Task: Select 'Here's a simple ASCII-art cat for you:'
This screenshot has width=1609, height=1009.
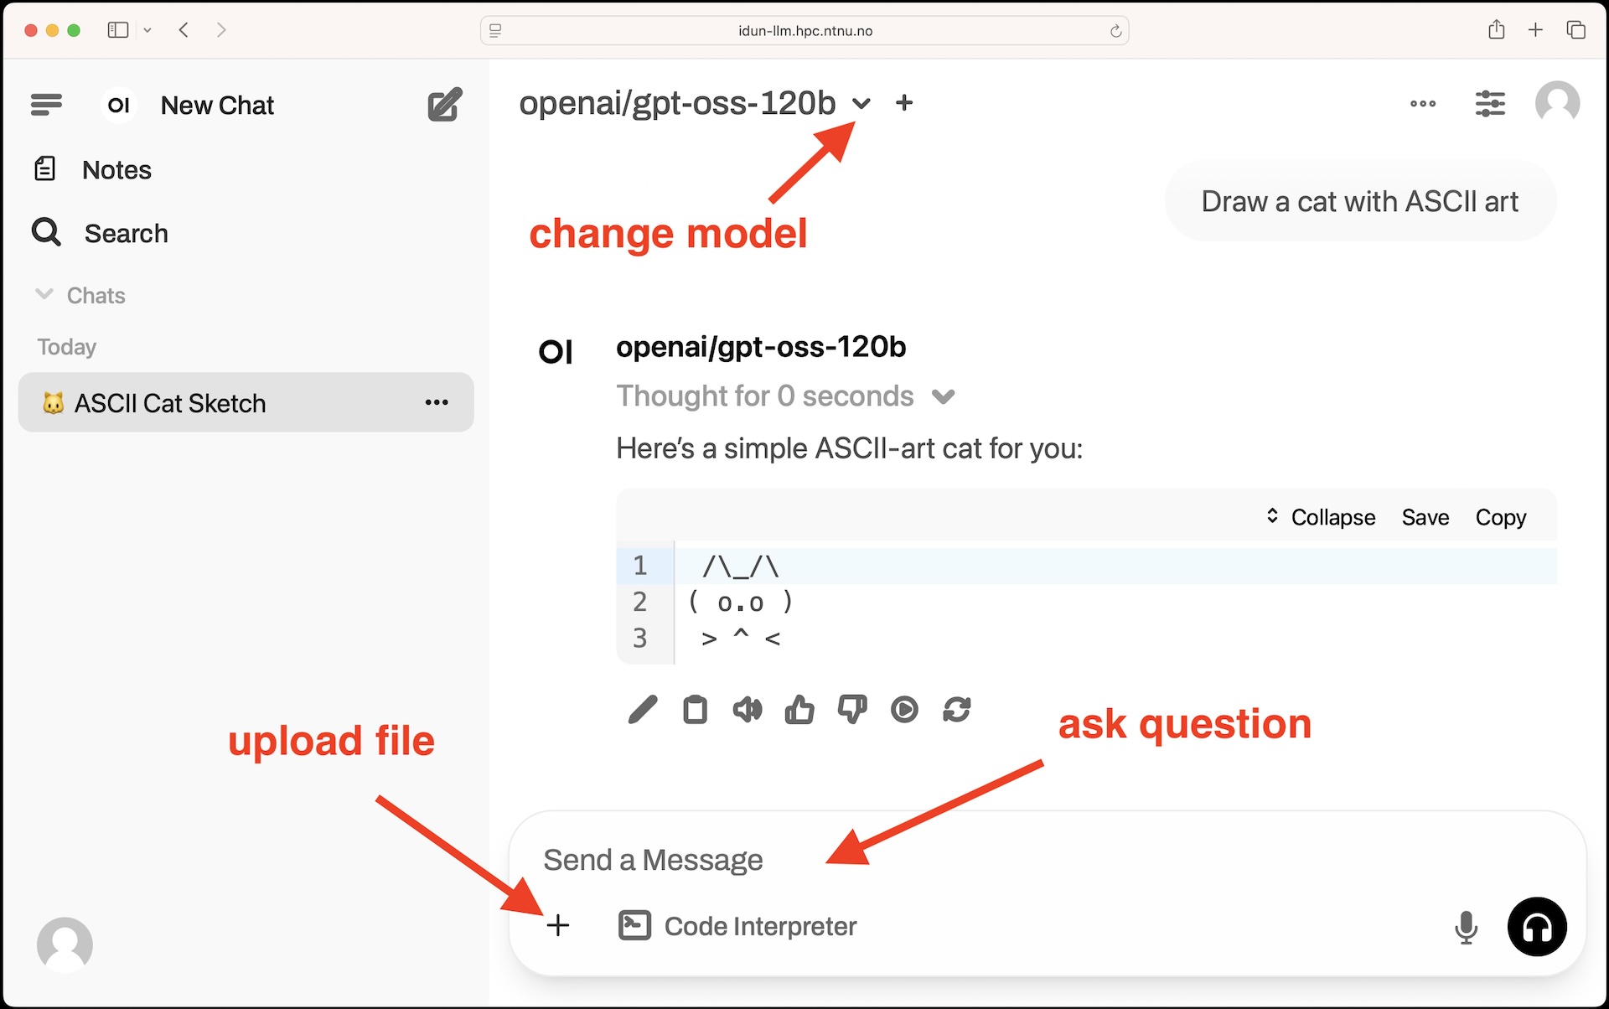Action: [849, 448]
